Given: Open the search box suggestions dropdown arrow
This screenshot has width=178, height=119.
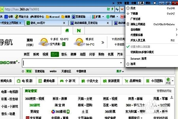Looking at the screenshot, I should pos(121,63).
